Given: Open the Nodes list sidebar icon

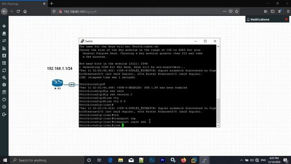Looking at the screenshot, I should coord(4,33).
